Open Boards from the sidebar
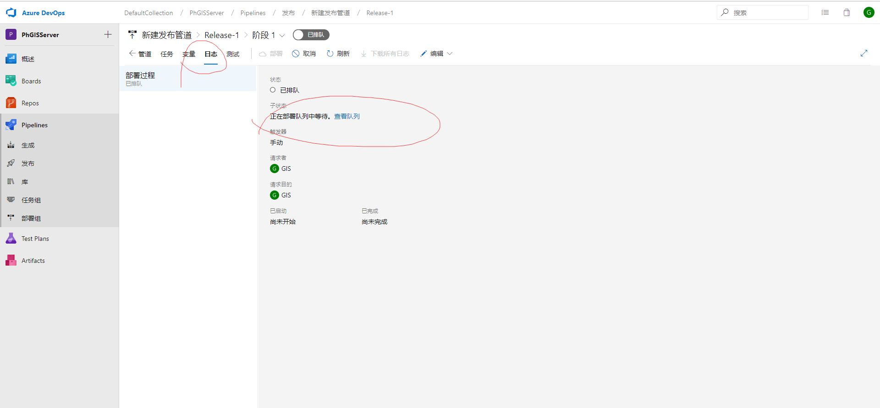This screenshot has width=880, height=408. point(31,81)
